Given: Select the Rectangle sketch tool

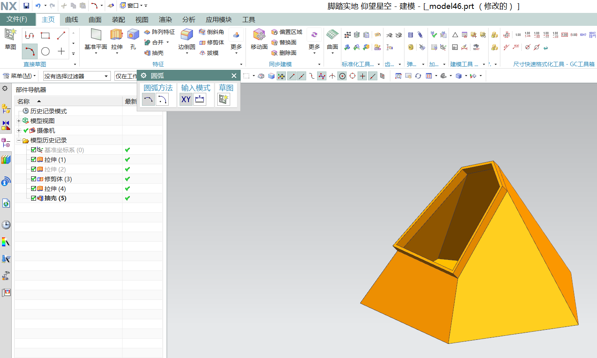Looking at the screenshot, I should 45,35.
